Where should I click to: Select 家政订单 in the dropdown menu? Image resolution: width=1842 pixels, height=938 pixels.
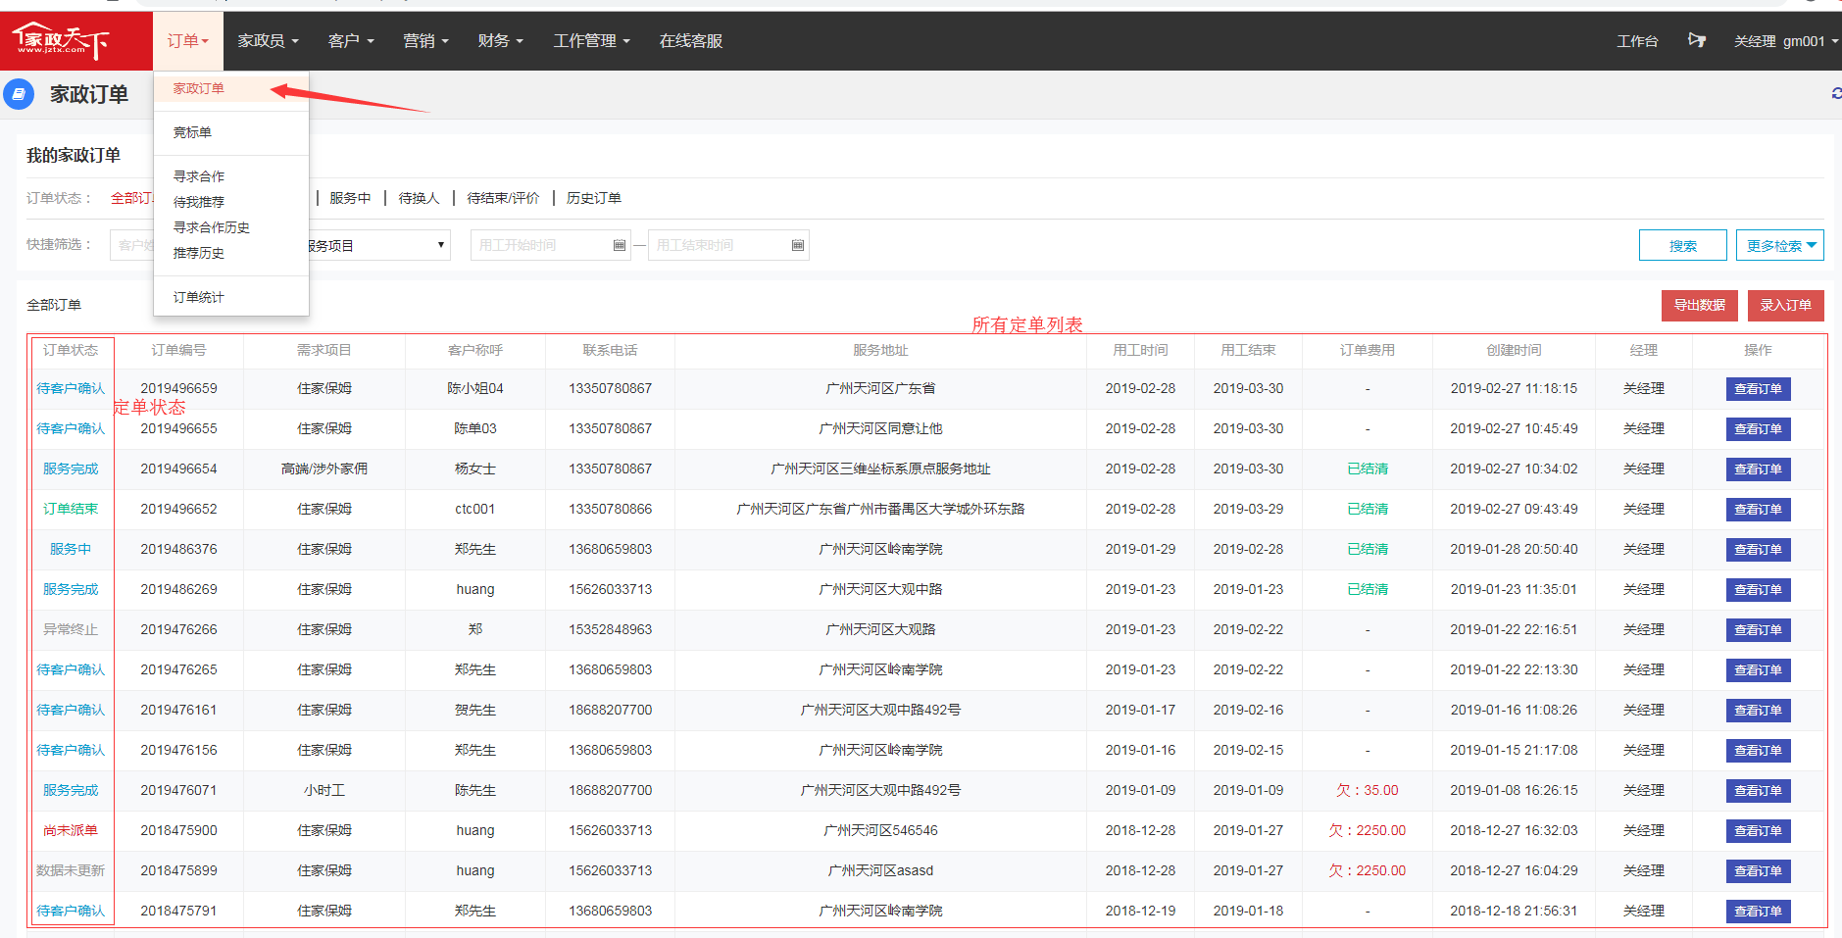coord(231,88)
